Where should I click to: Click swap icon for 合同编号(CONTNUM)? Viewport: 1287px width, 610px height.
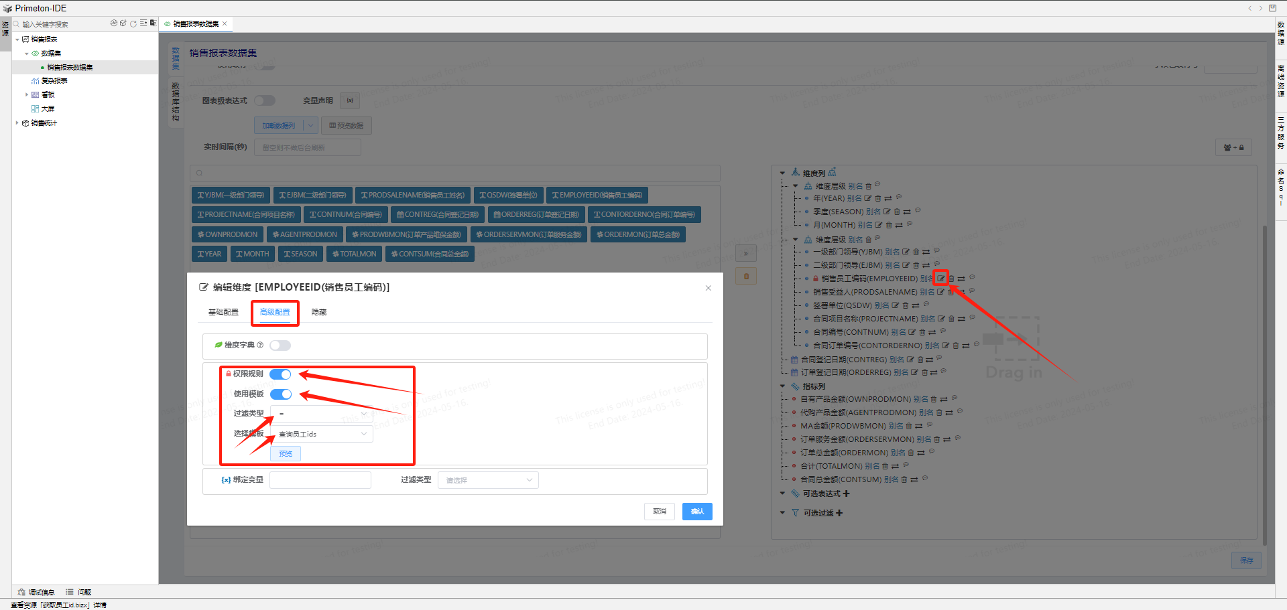932,332
